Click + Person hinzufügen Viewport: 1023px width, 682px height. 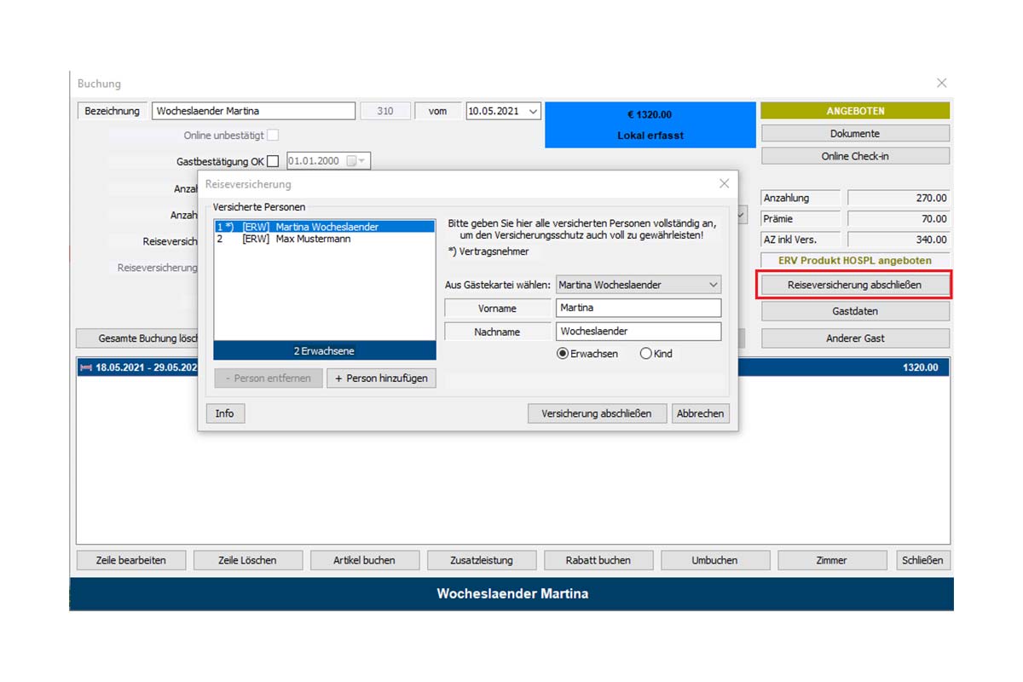[381, 378]
